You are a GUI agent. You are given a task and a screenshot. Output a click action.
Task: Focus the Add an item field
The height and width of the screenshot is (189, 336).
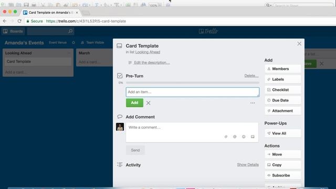point(193,92)
